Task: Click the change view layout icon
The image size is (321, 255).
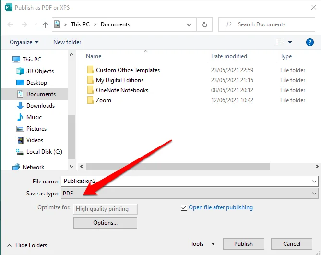Action: [x=280, y=42]
